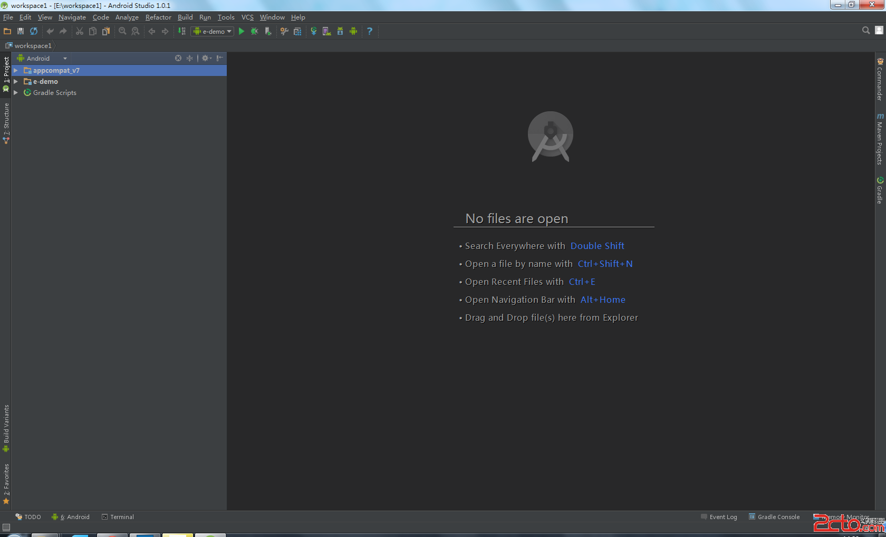This screenshot has height=537, width=886.
Task: Expand the Gradle Scripts node
Action: tap(16, 93)
